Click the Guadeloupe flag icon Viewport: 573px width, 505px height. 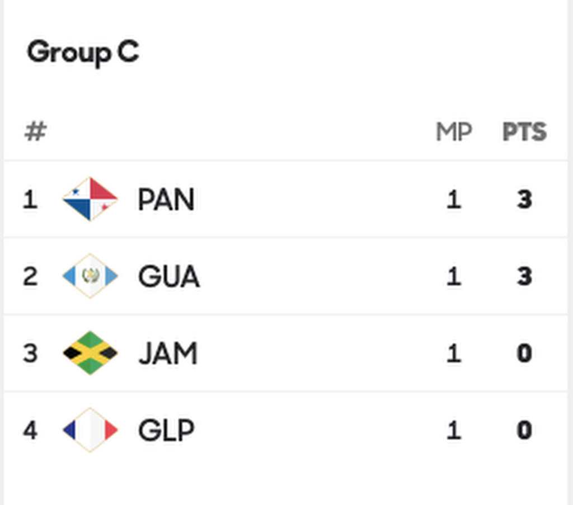coord(90,430)
